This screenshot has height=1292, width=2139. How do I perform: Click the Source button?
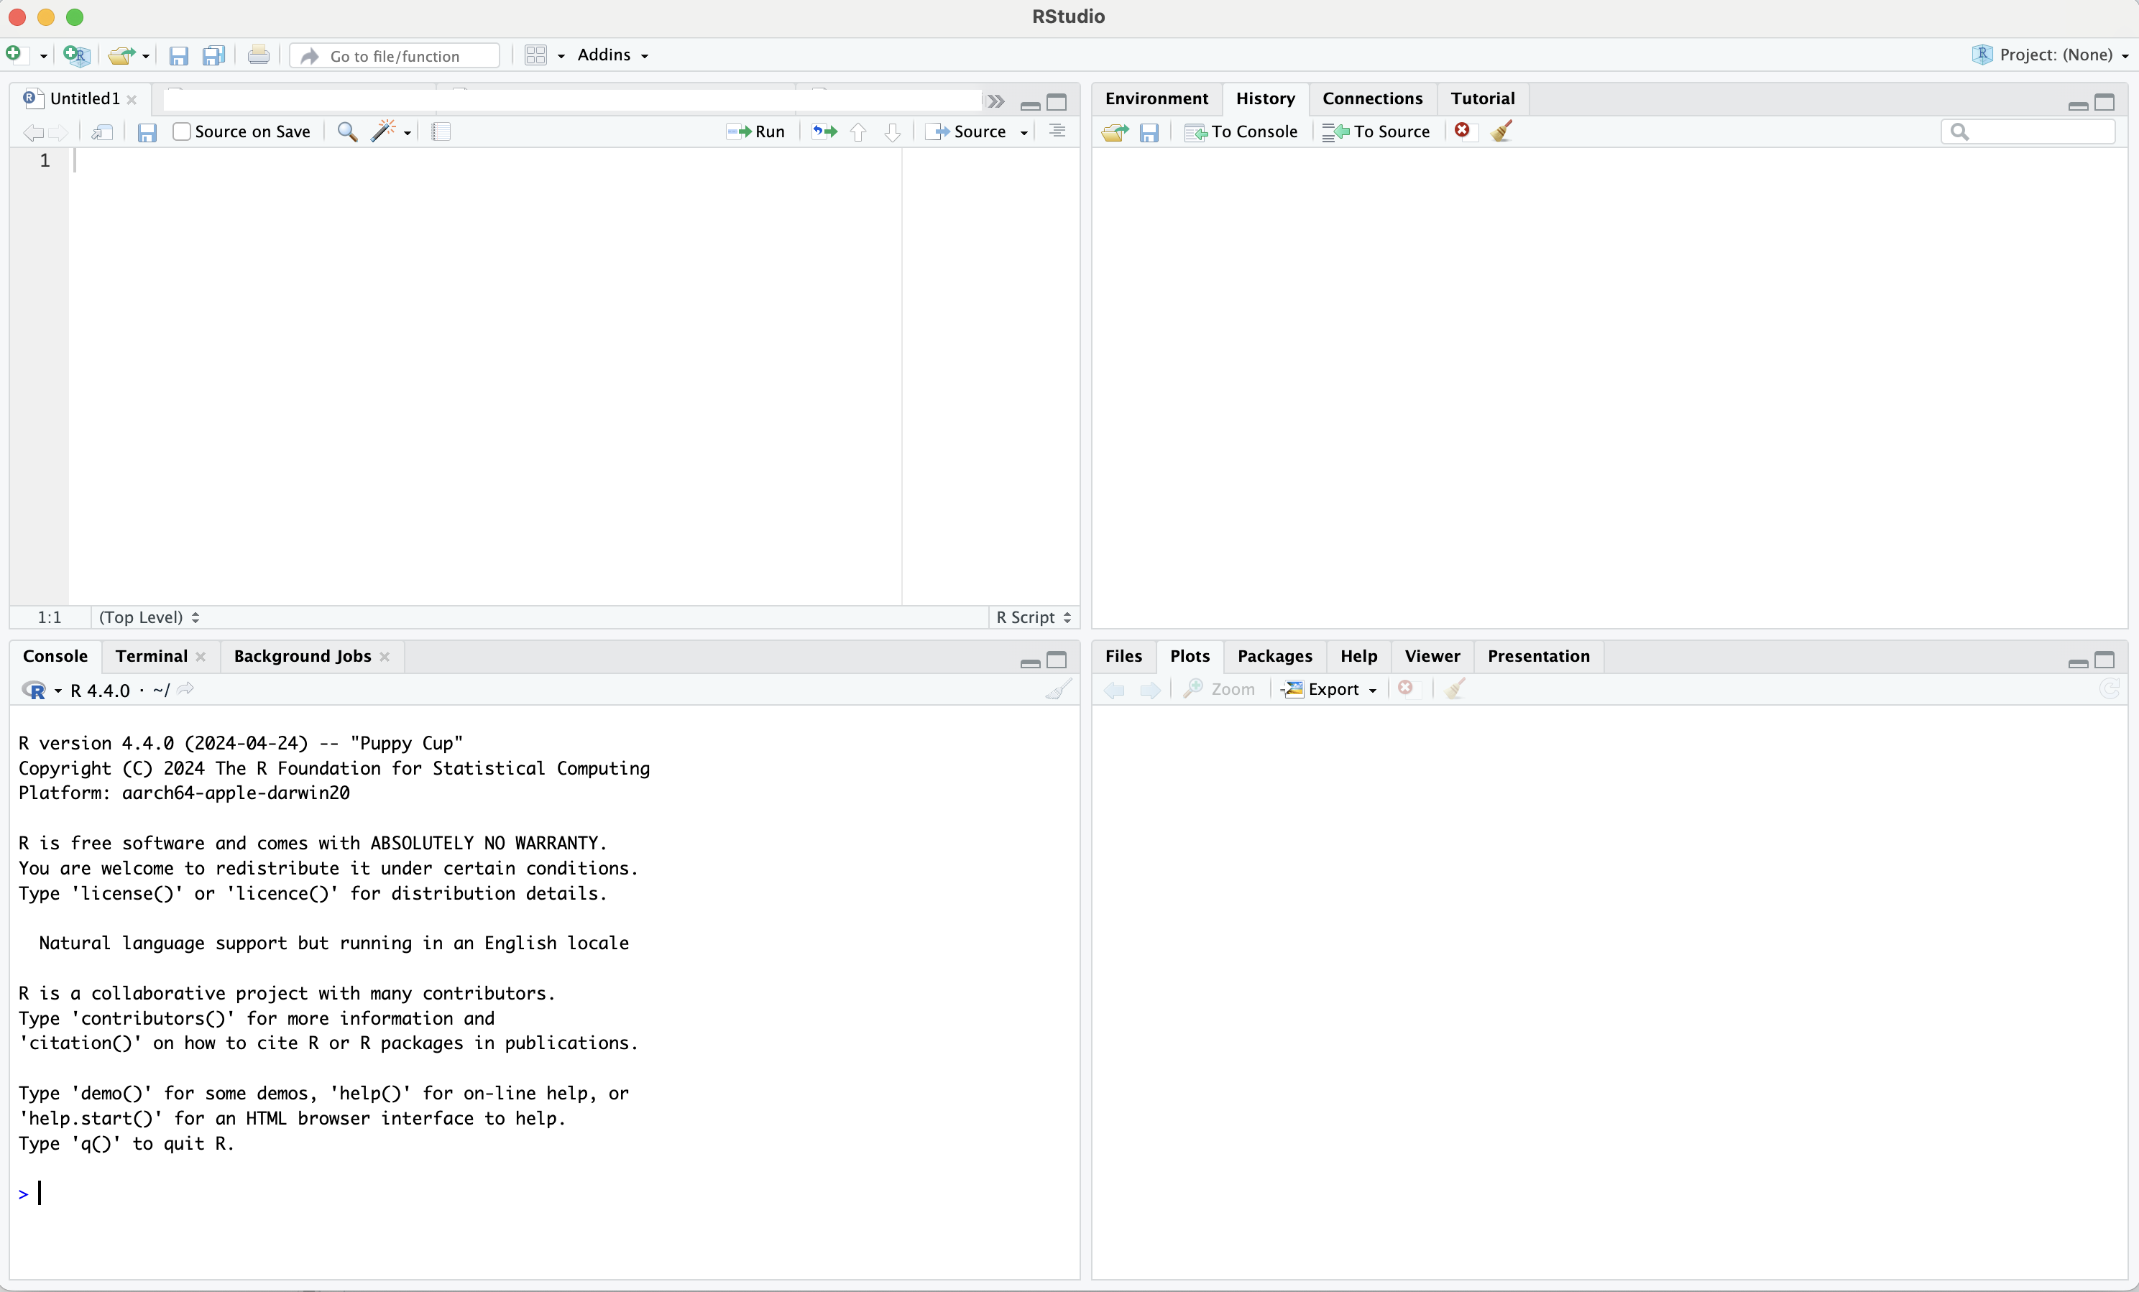(966, 131)
